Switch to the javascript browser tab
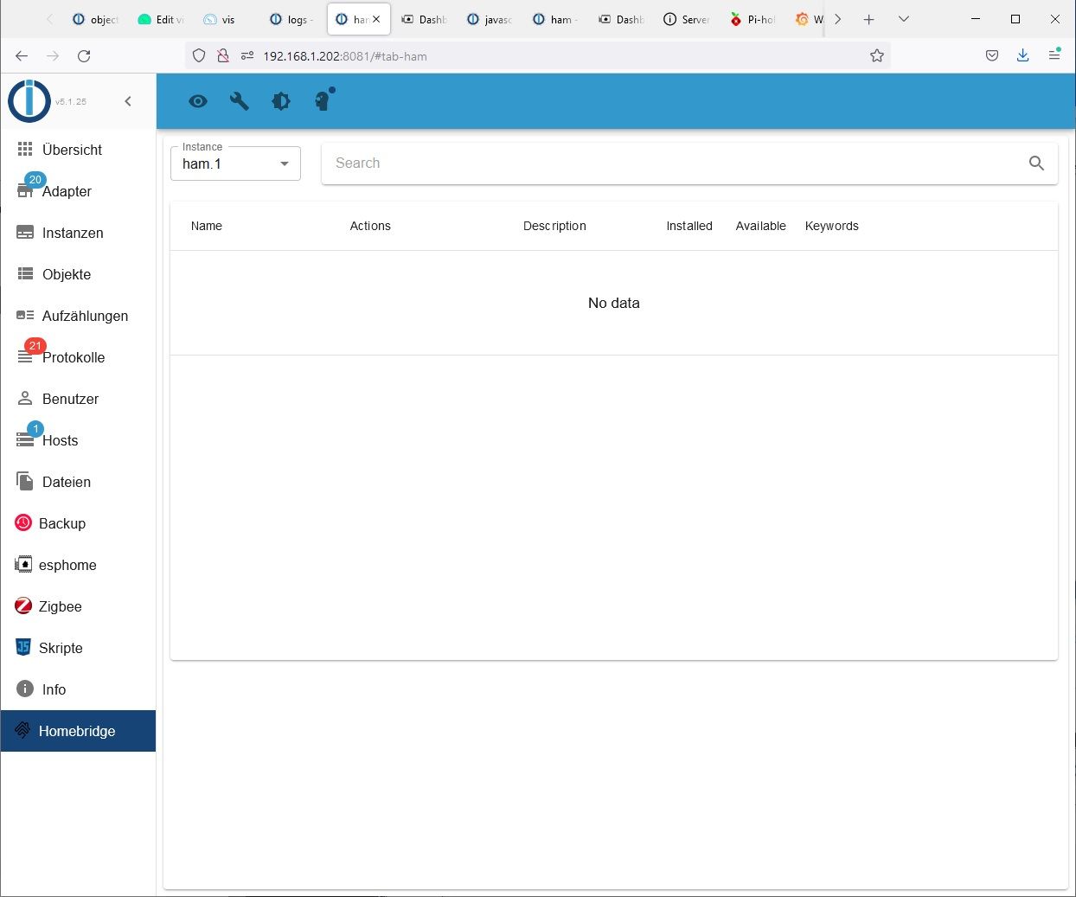1076x897 pixels. (x=490, y=19)
